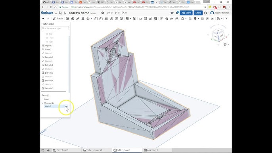Click the Undo arrow in toolbar

[x=43, y=19]
